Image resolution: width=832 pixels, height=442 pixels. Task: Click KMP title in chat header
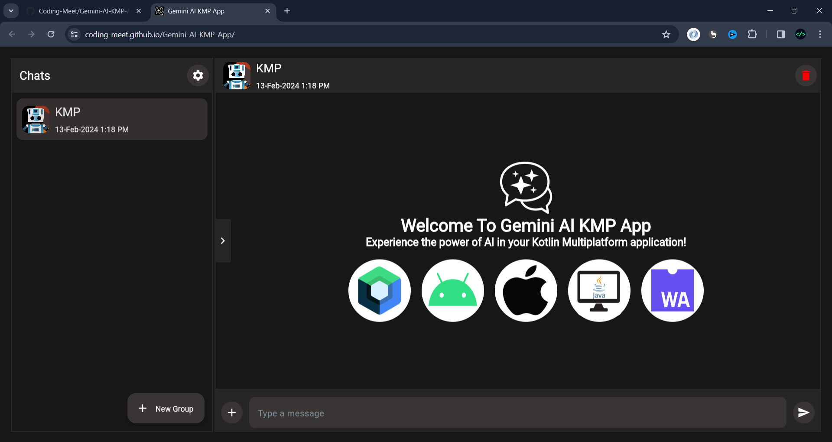click(269, 68)
